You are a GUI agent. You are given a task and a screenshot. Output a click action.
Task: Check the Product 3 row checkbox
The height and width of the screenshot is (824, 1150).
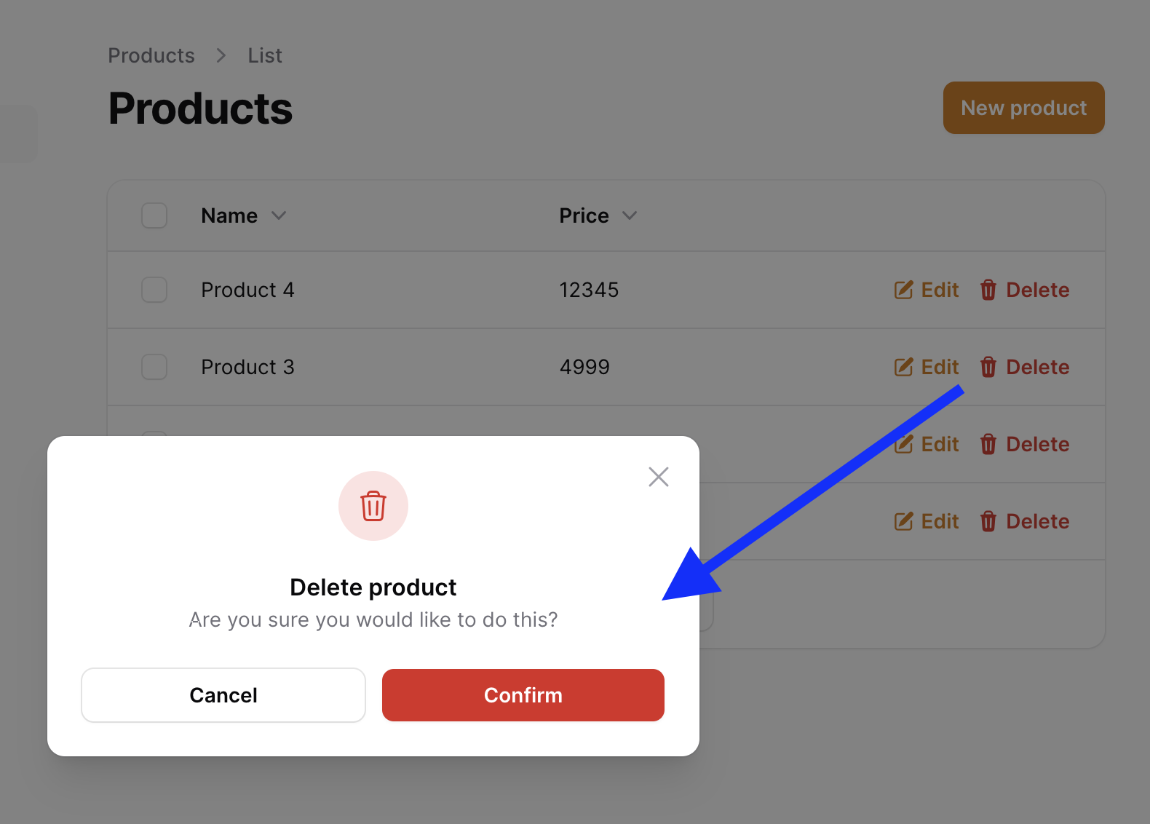(154, 367)
